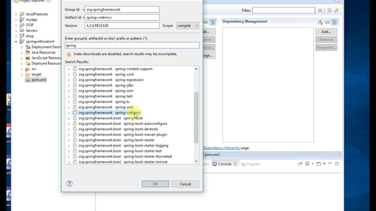This screenshot has height=211, width=376.
Task: Expand the myapp project in Project Explorer
Action: pos(16,20)
